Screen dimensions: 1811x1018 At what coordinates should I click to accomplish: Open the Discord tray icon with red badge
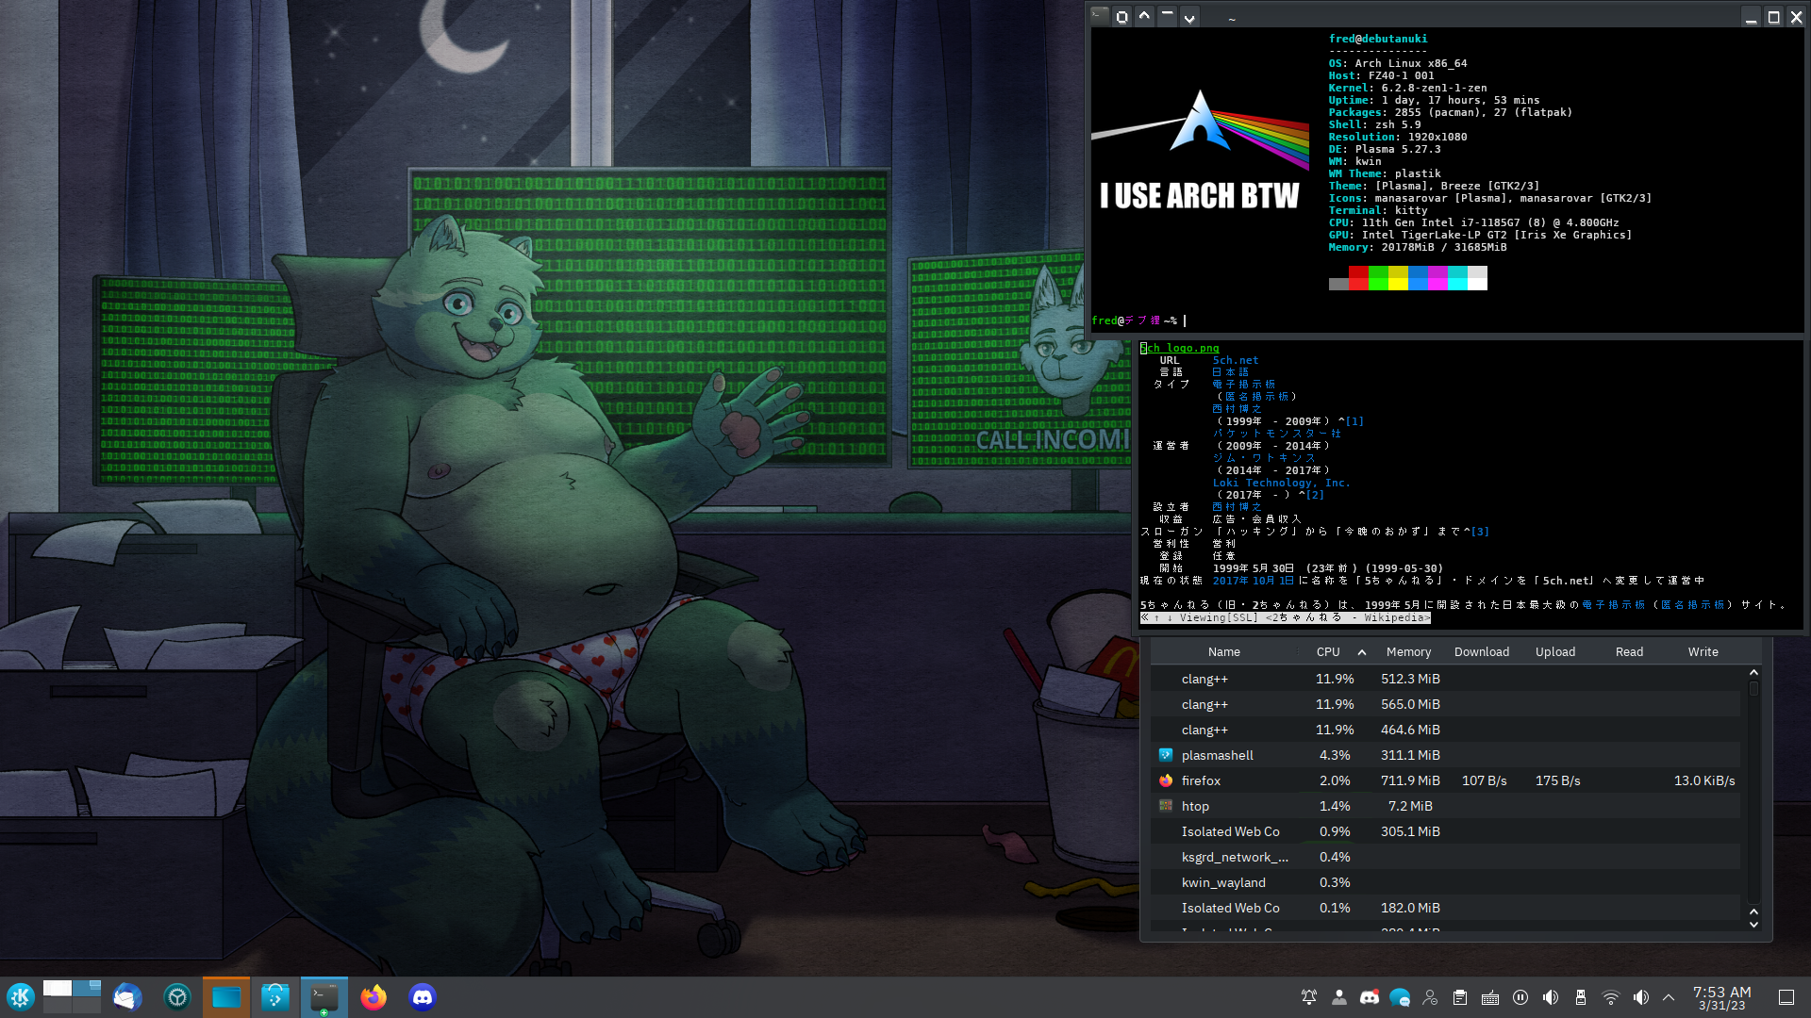1370,997
